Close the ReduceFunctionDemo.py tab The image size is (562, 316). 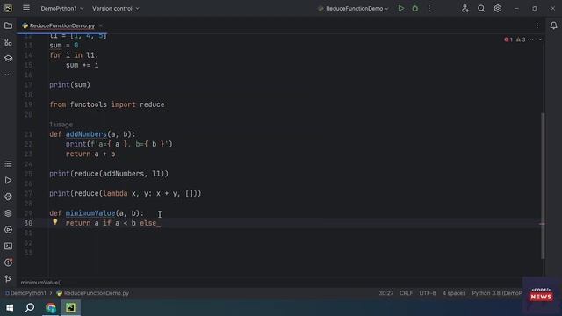(x=101, y=25)
